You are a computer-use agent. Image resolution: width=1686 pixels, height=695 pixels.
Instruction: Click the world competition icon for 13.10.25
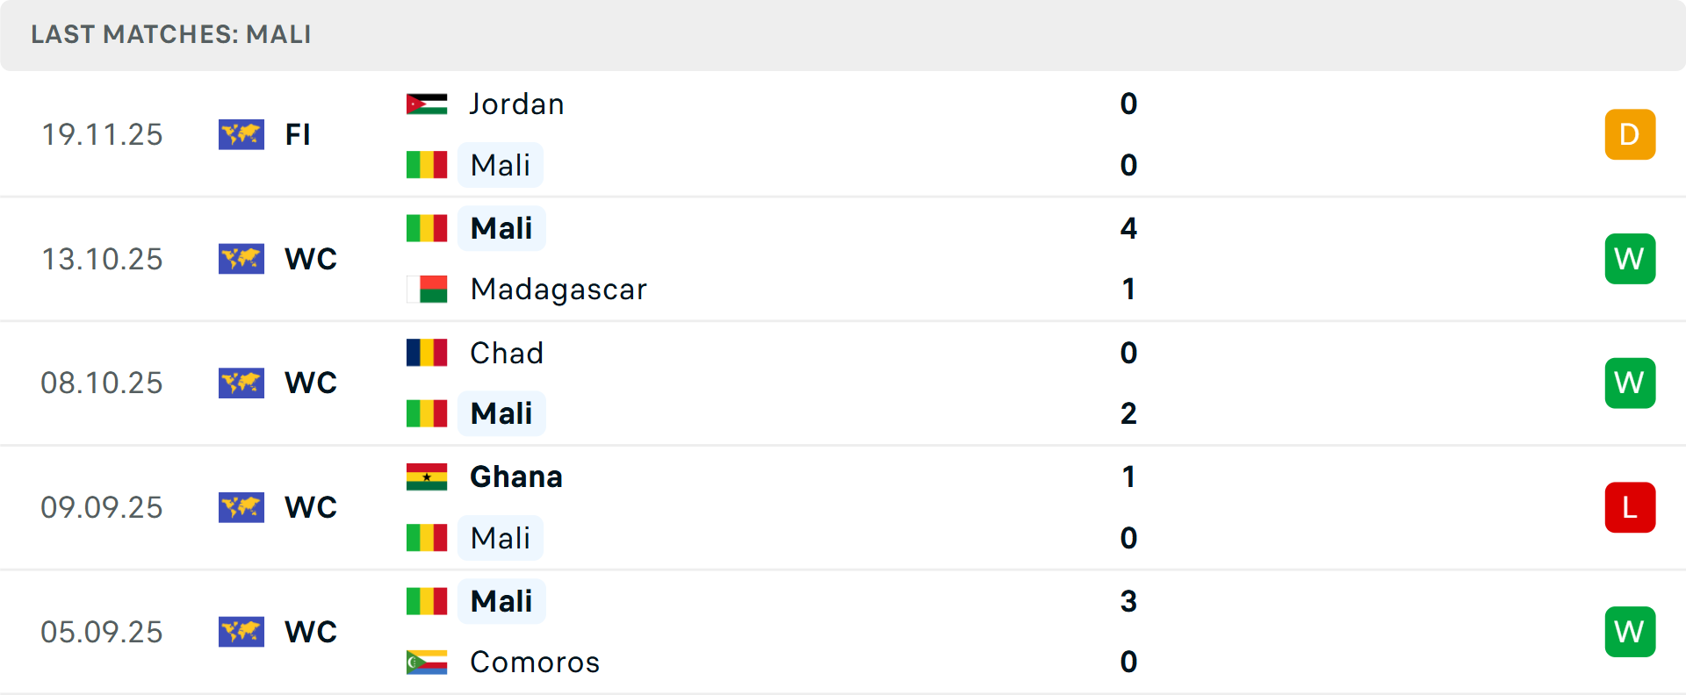[x=241, y=259]
